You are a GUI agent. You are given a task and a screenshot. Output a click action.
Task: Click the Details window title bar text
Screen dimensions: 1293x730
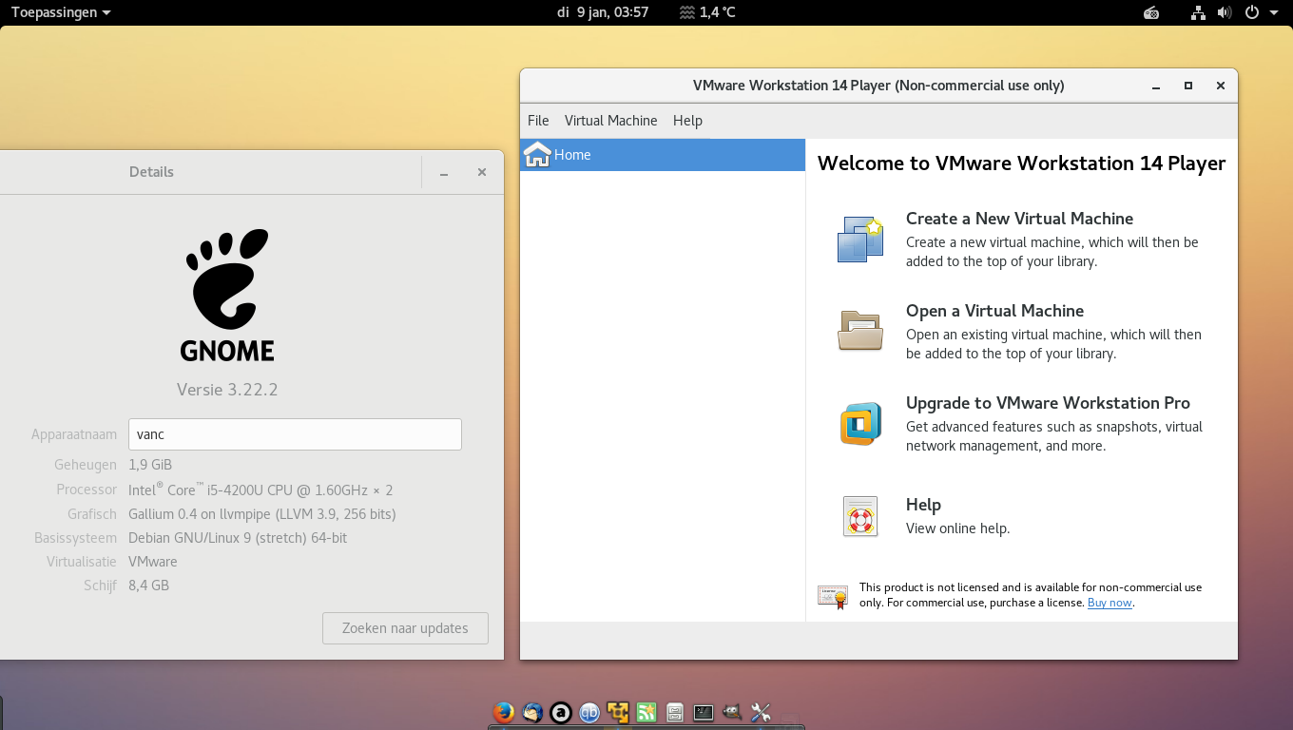click(151, 172)
